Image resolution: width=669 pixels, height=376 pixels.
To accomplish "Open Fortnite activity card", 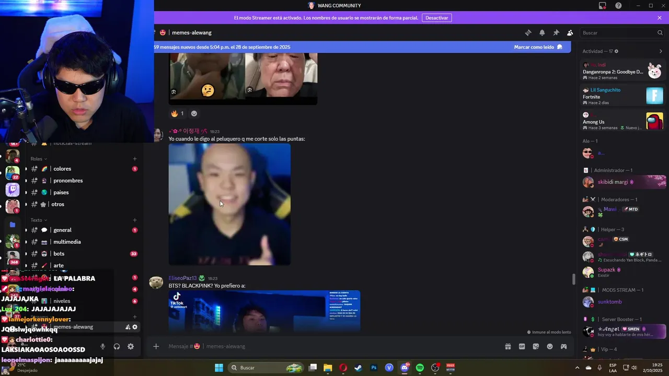I will tap(623, 96).
